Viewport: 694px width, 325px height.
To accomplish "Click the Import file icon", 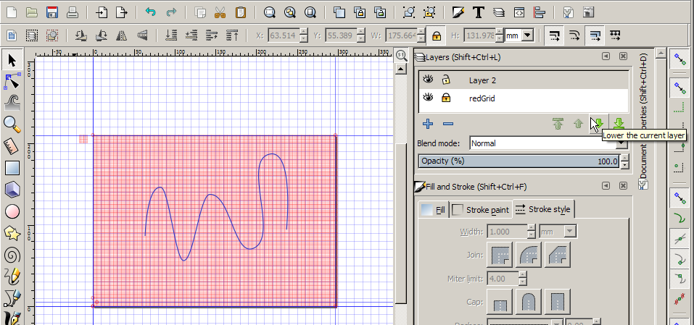I will tap(102, 12).
